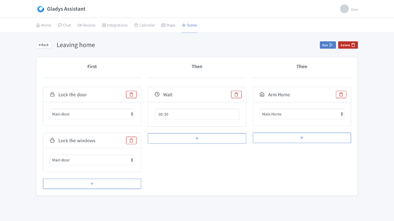Click the First column heading
The image size is (394, 221).
[x=92, y=66]
